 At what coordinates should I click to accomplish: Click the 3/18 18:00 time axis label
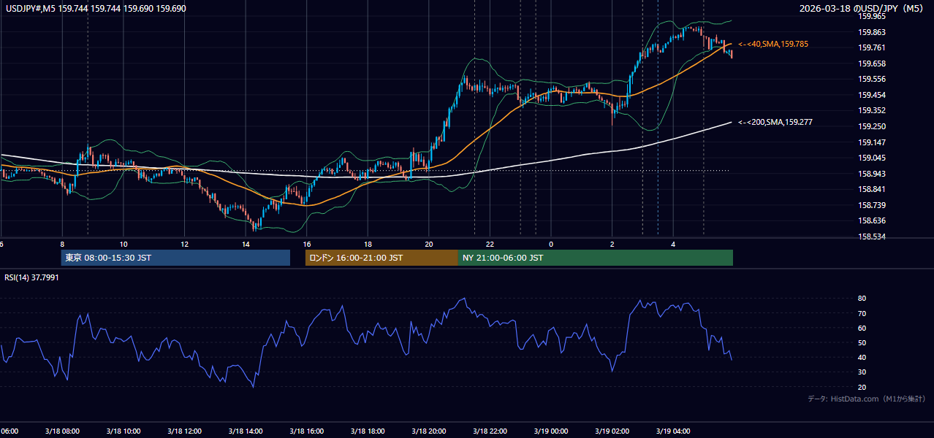pyautogui.click(x=368, y=431)
